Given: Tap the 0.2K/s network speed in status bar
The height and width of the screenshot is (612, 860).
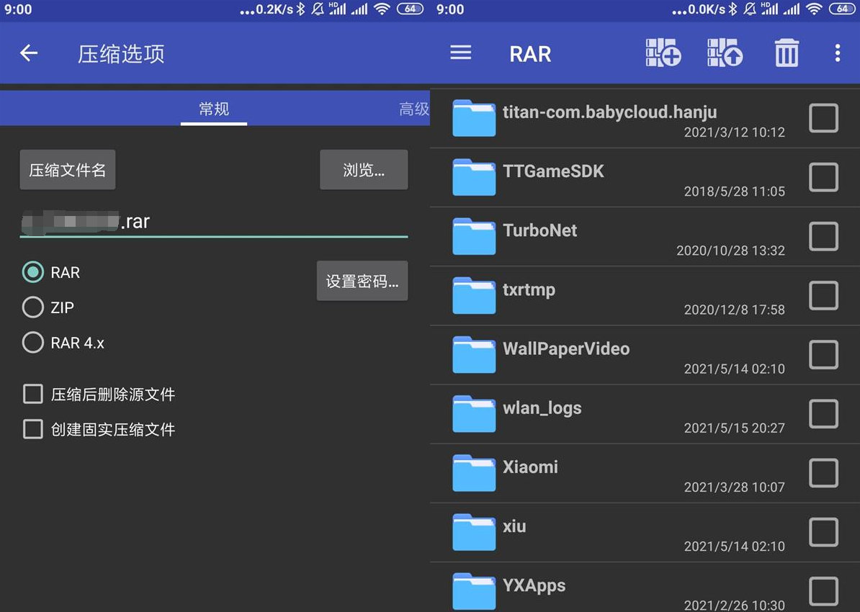Looking at the screenshot, I should 274,9.
